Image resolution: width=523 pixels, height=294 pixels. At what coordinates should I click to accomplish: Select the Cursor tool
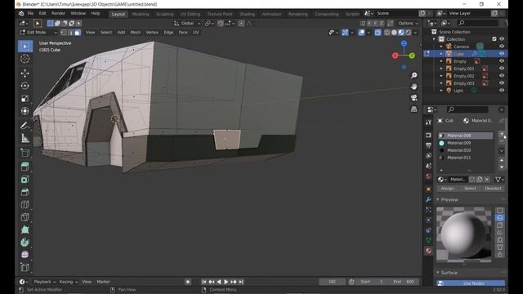coord(25,59)
